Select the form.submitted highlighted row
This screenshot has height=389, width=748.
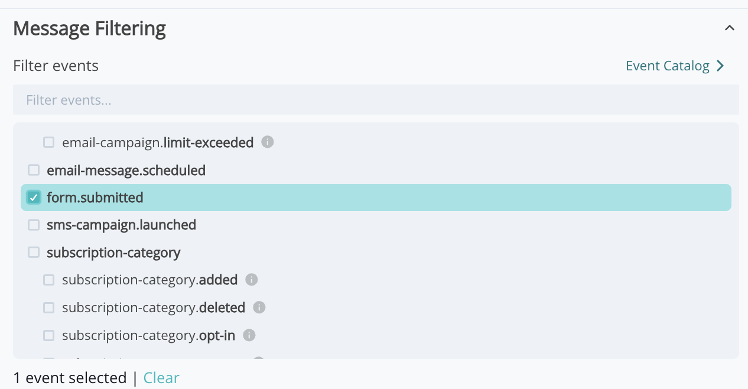tap(376, 197)
